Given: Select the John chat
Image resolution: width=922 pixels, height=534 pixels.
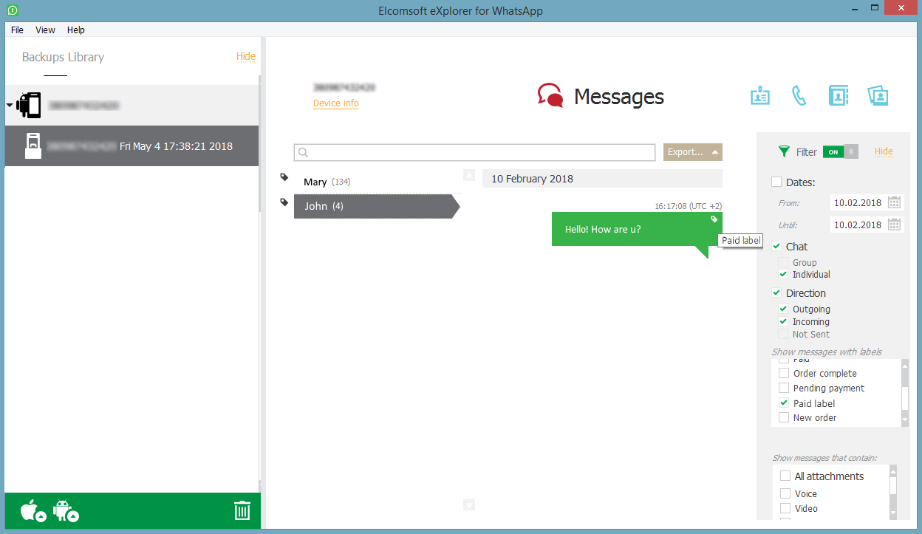Looking at the screenshot, I should click(377, 206).
